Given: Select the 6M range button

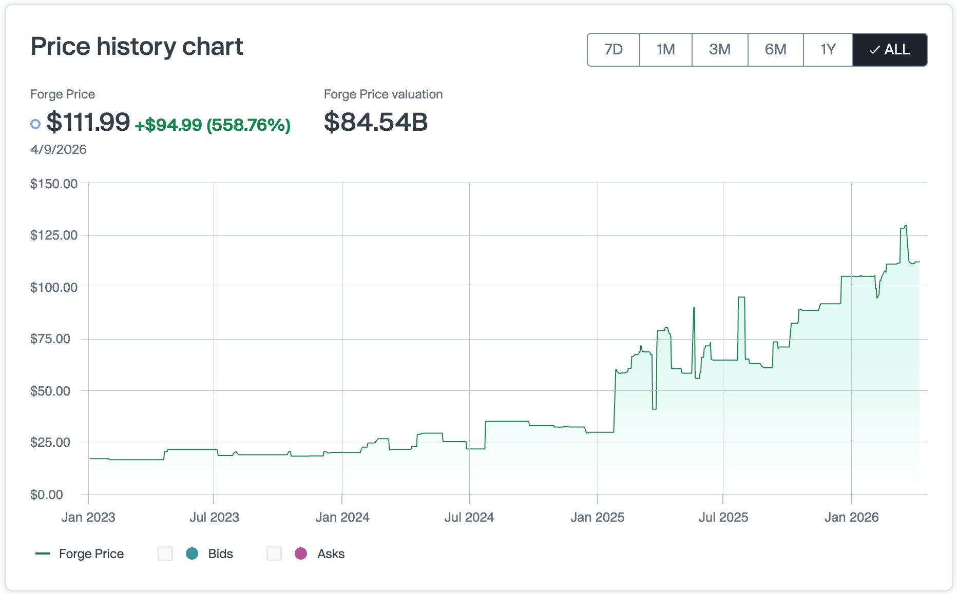Looking at the screenshot, I should [x=775, y=50].
